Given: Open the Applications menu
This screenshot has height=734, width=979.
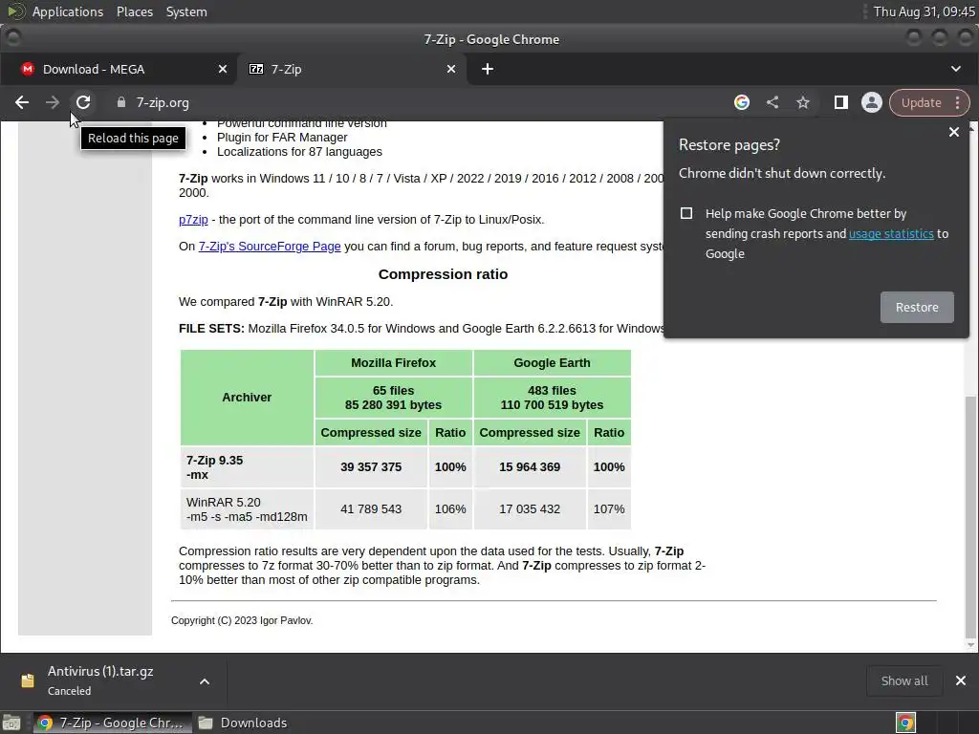Looking at the screenshot, I should [68, 11].
